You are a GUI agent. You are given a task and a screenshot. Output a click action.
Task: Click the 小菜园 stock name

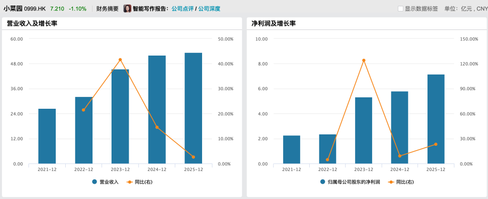[x=13, y=9]
